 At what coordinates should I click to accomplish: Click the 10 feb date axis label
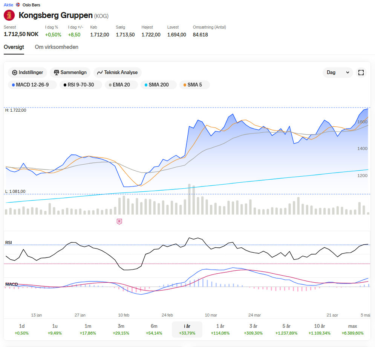tap(124, 315)
